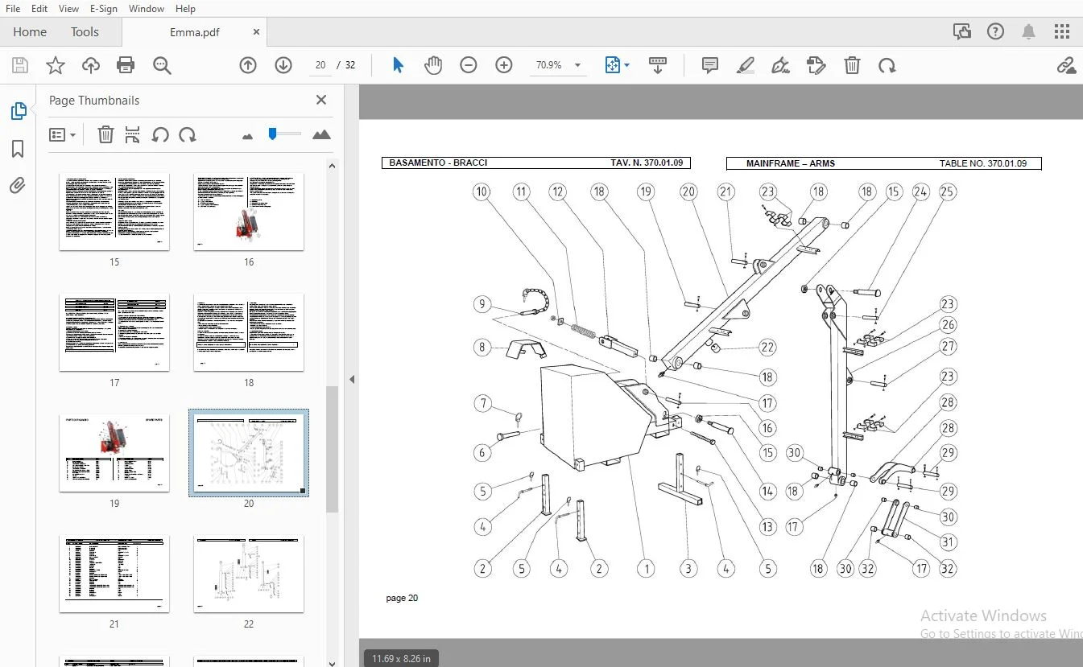This screenshot has height=667, width=1083.
Task: Open the thumbnails Options dropdown menu
Action: [x=62, y=135]
